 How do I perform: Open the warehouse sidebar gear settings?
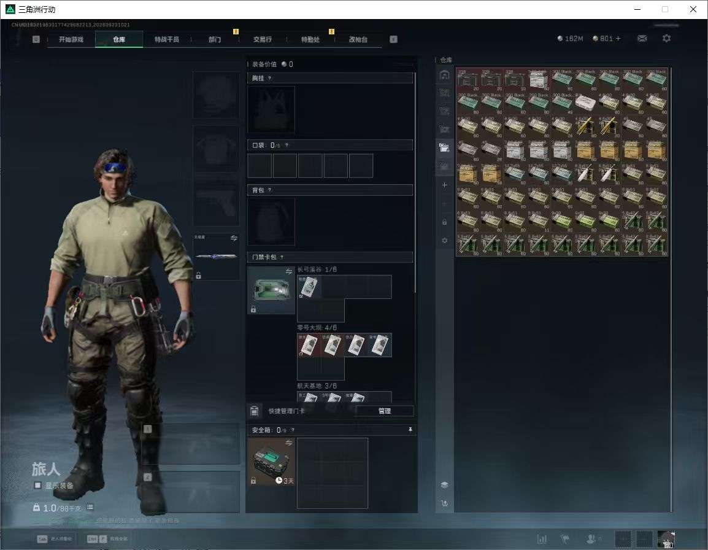tap(444, 241)
